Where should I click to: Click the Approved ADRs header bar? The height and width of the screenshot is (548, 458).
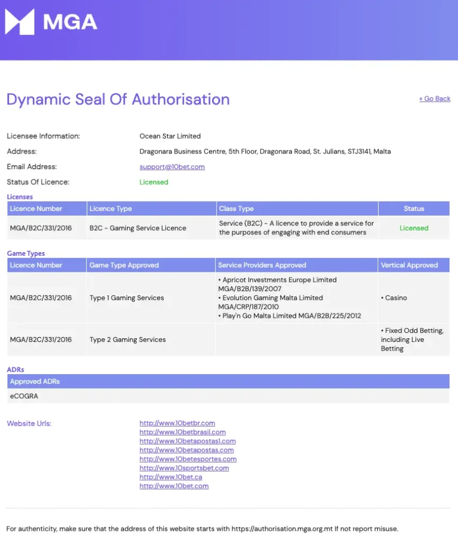228,382
